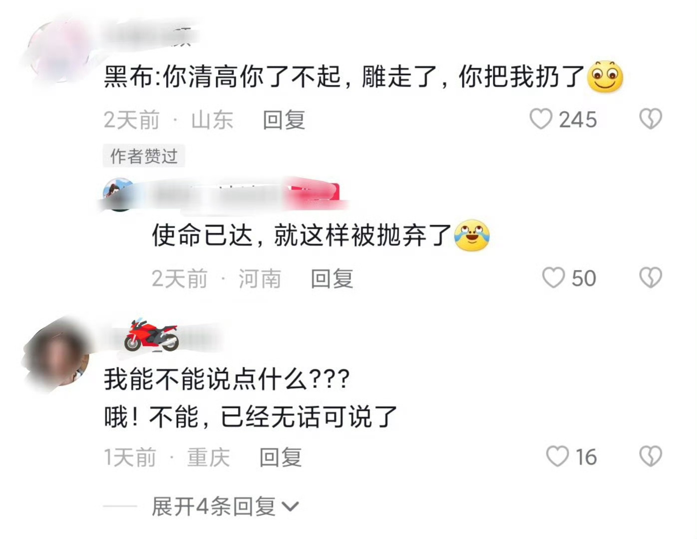Screen dimensions: 697x539
Task: Click the chevron beside 展开4条回复
Action: pos(290,508)
